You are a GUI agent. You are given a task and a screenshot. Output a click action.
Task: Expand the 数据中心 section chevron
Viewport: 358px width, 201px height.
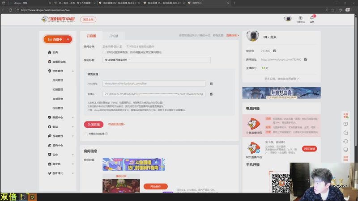[72, 117]
